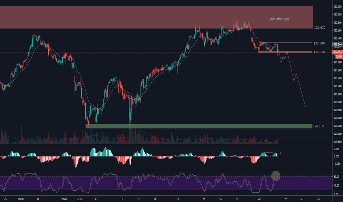Select the green support zone at 120.190
The image size is (343, 202).
[x=199, y=126]
